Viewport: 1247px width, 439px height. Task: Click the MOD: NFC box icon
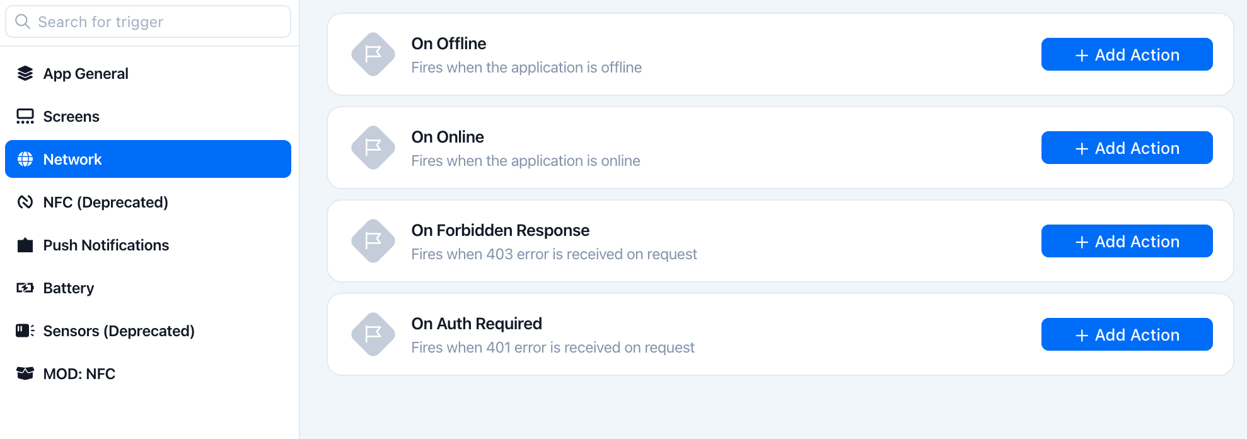(x=25, y=373)
